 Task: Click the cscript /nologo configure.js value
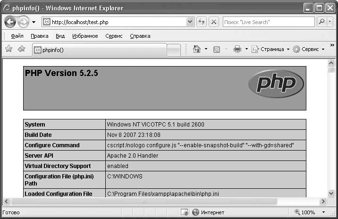tap(201, 145)
